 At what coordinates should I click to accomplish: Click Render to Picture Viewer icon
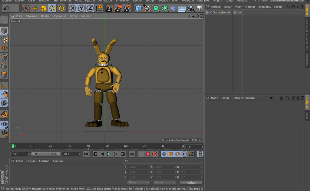pyautogui.click(x=118, y=8)
